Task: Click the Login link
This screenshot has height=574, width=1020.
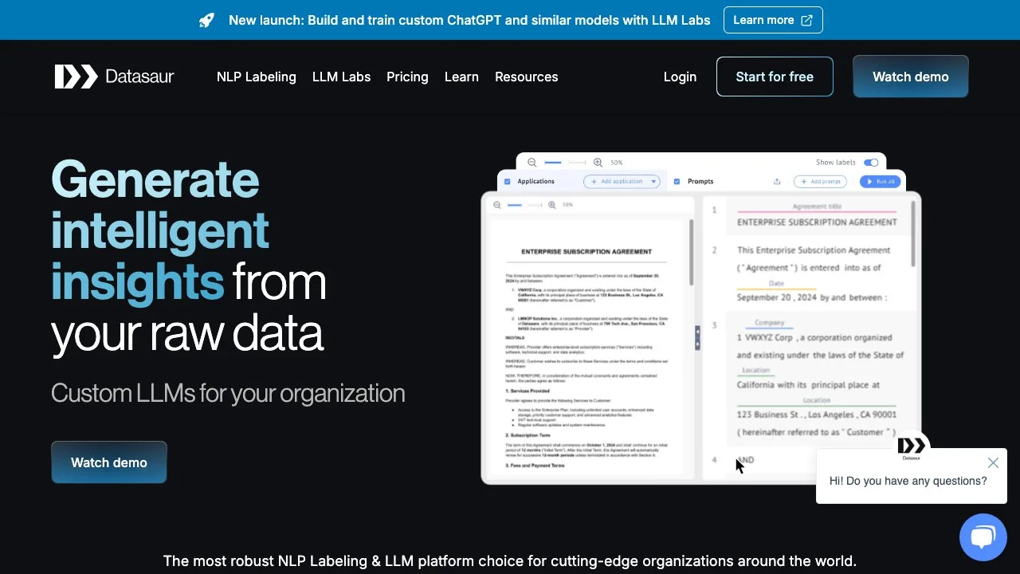Action: 680,77
